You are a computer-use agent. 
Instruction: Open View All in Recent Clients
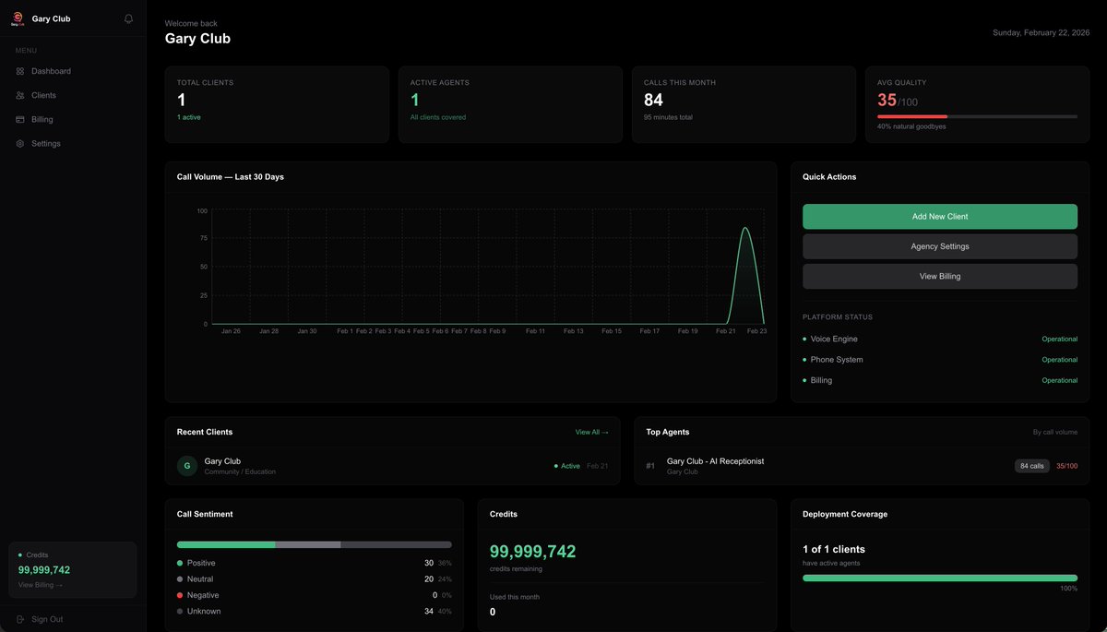point(591,431)
